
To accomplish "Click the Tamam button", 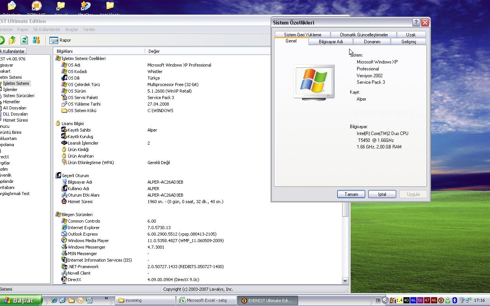I will click(351, 194).
